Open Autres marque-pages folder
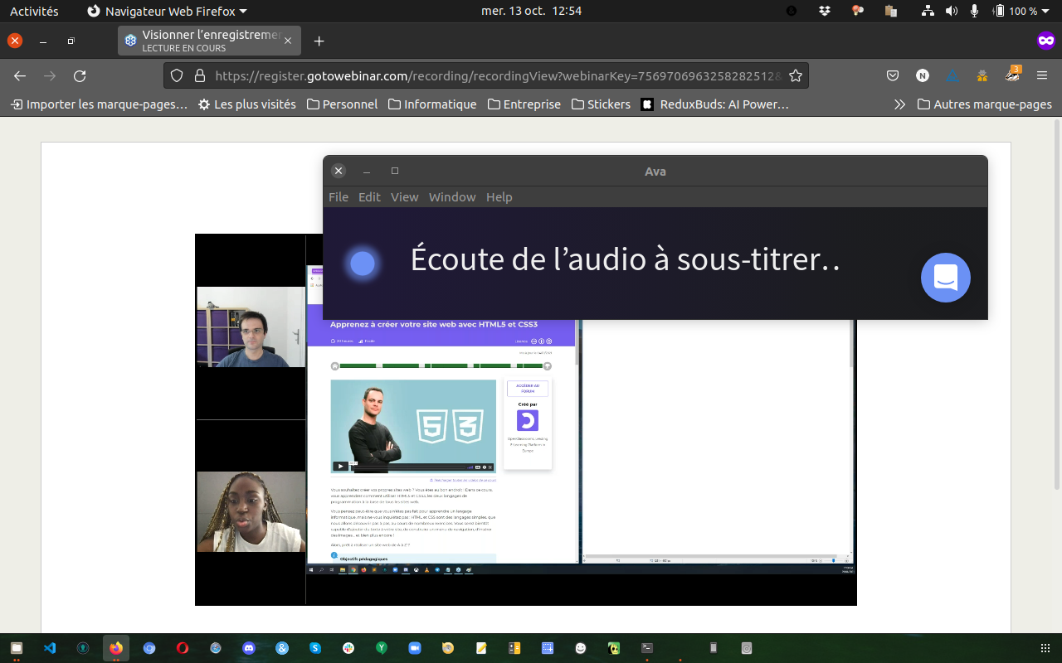The image size is (1062, 663). click(985, 104)
